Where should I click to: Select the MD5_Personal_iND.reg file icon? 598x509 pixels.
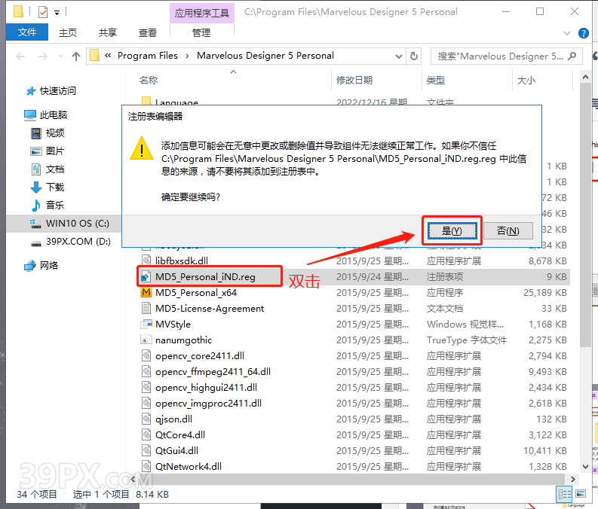(x=146, y=277)
